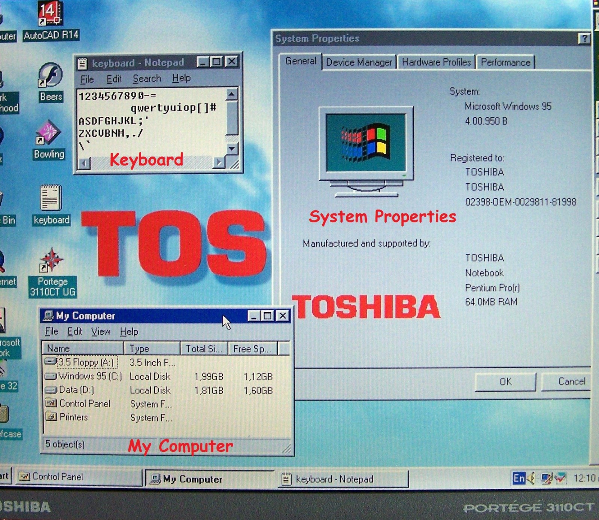Open Notepad's Search menu
The width and height of the screenshot is (599, 520).
pos(147,79)
